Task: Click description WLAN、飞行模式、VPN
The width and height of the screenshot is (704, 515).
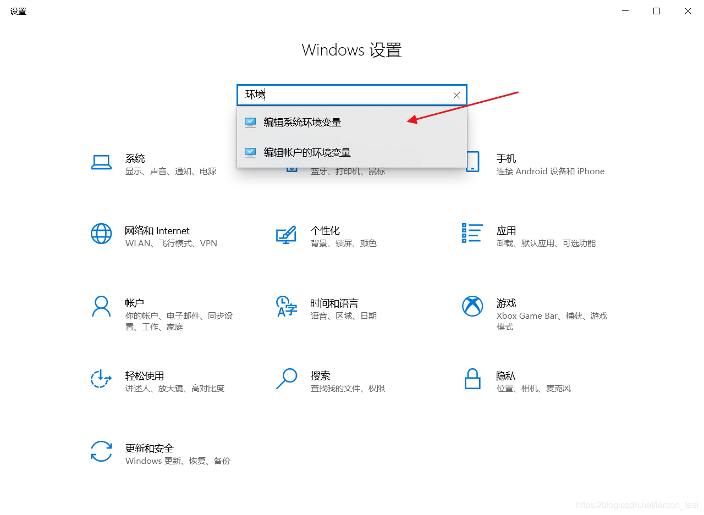Action: pyautogui.click(x=171, y=243)
